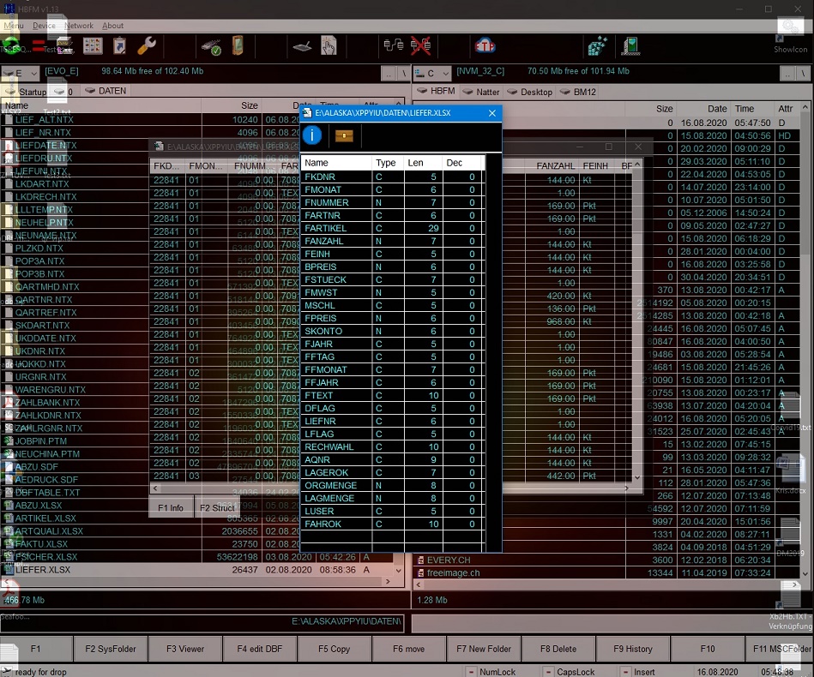Viewport: 814px width, 677px height.
Task: Click the grid panel toolbar icon
Action: point(93,45)
